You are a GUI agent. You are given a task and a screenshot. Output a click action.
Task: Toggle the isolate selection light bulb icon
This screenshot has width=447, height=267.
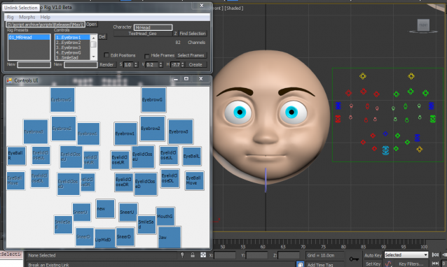click(182, 255)
